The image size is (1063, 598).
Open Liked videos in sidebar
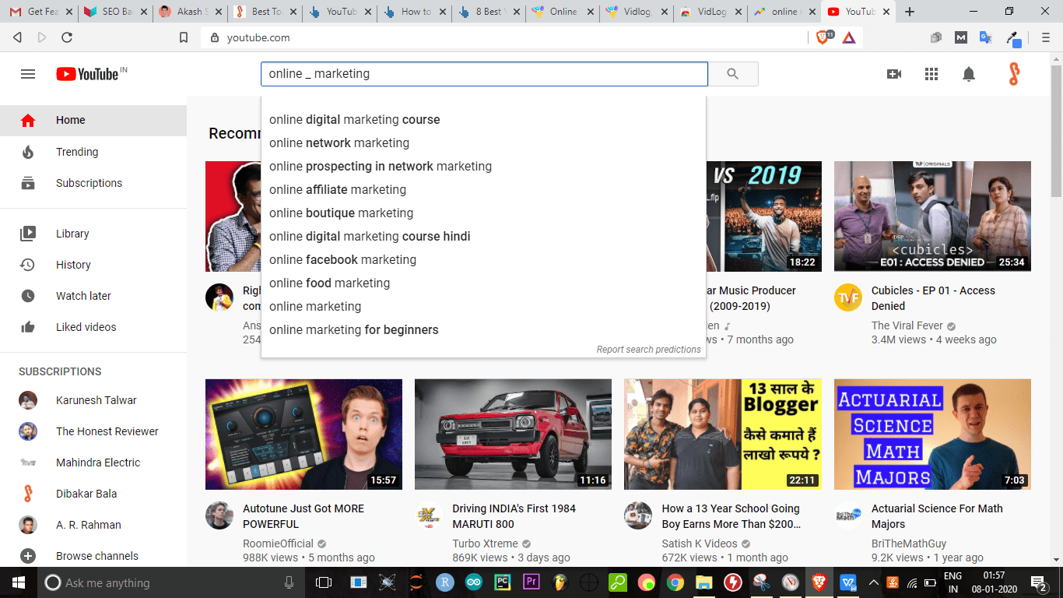(x=93, y=327)
